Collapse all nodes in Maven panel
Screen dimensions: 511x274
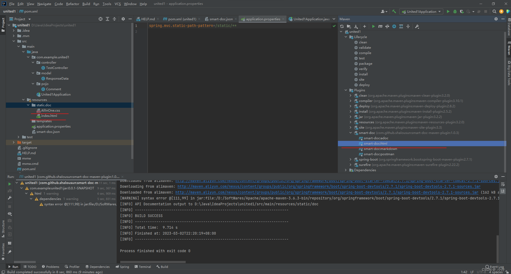(x=408, y=26)
